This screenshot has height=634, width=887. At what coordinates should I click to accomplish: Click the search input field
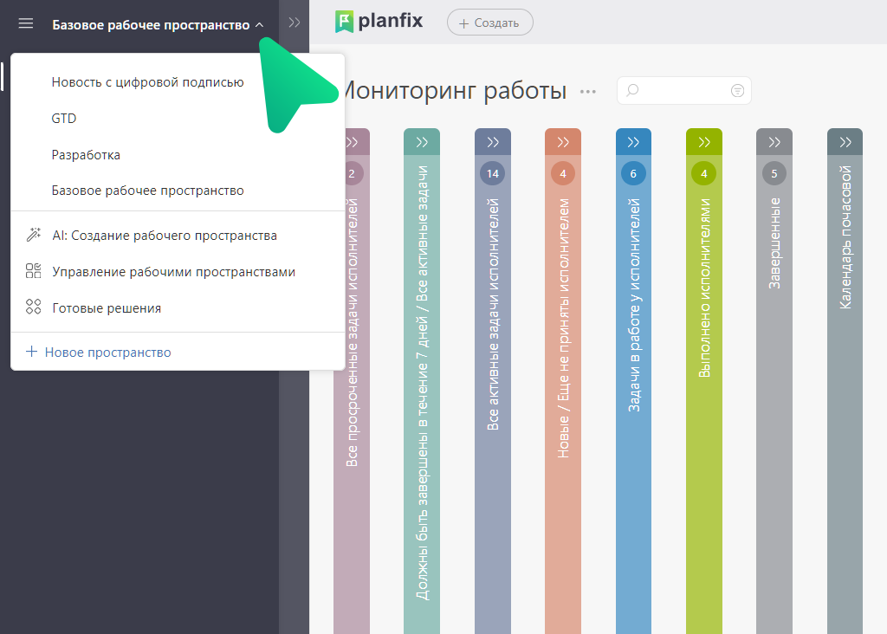click(684, 90)
